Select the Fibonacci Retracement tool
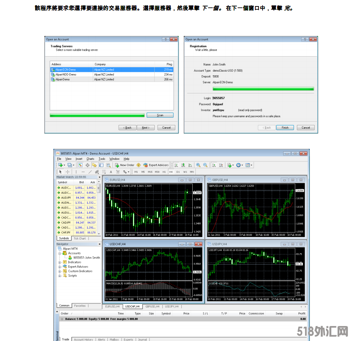 (104, 172)
